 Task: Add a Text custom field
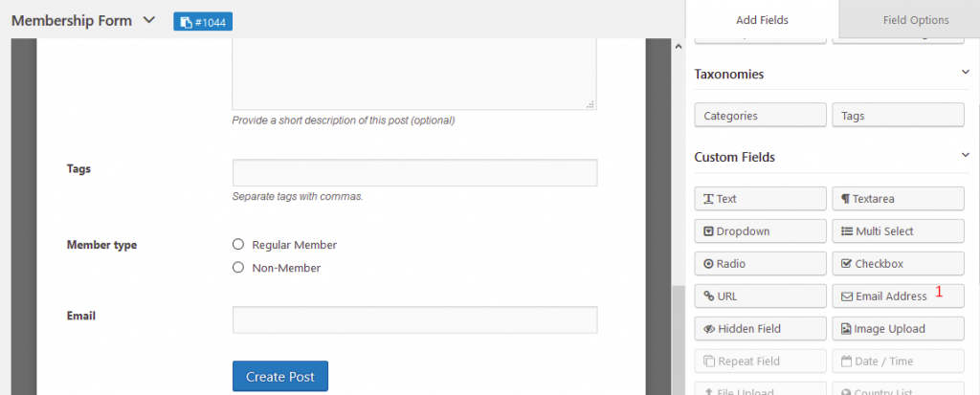(x=761, y=199)
